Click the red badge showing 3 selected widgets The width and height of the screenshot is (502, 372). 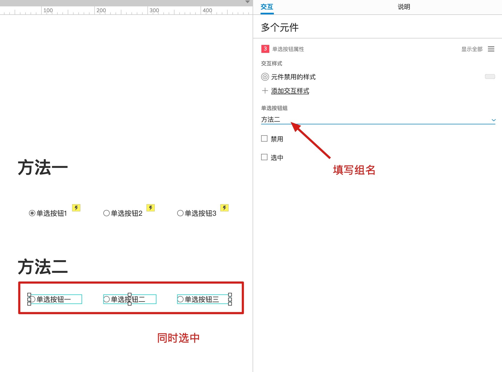click(x=265, y=49)
